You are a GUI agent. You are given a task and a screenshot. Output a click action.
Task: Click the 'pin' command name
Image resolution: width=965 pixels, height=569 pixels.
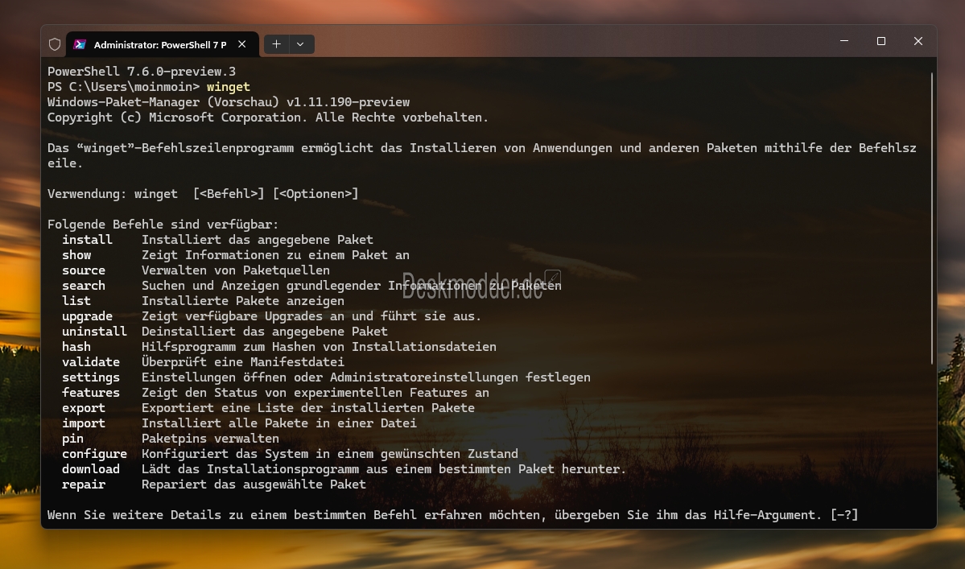tap(72, 439)
